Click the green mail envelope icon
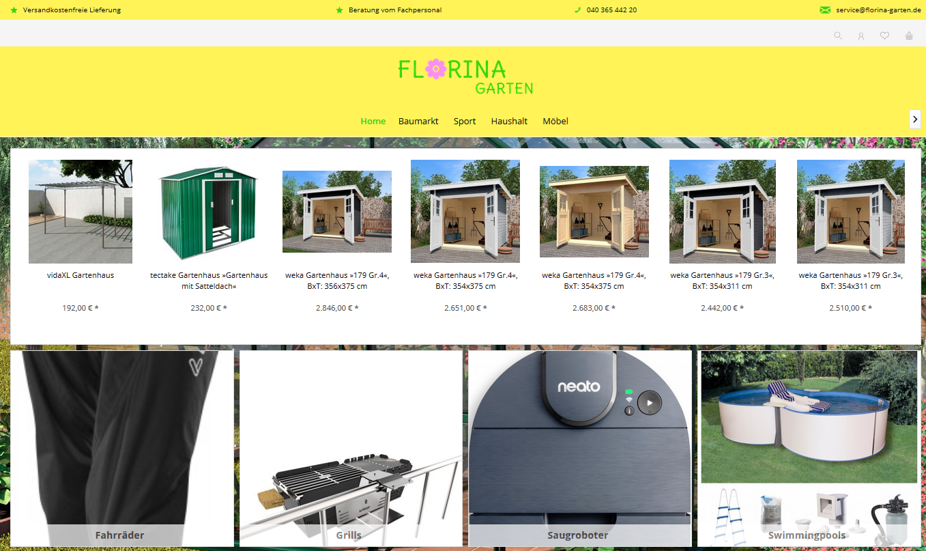The height and width of the screenshot is (551, 926). pos(825,10)
